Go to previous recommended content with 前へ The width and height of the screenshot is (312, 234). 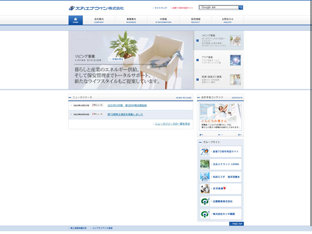(x=202, y=135)
